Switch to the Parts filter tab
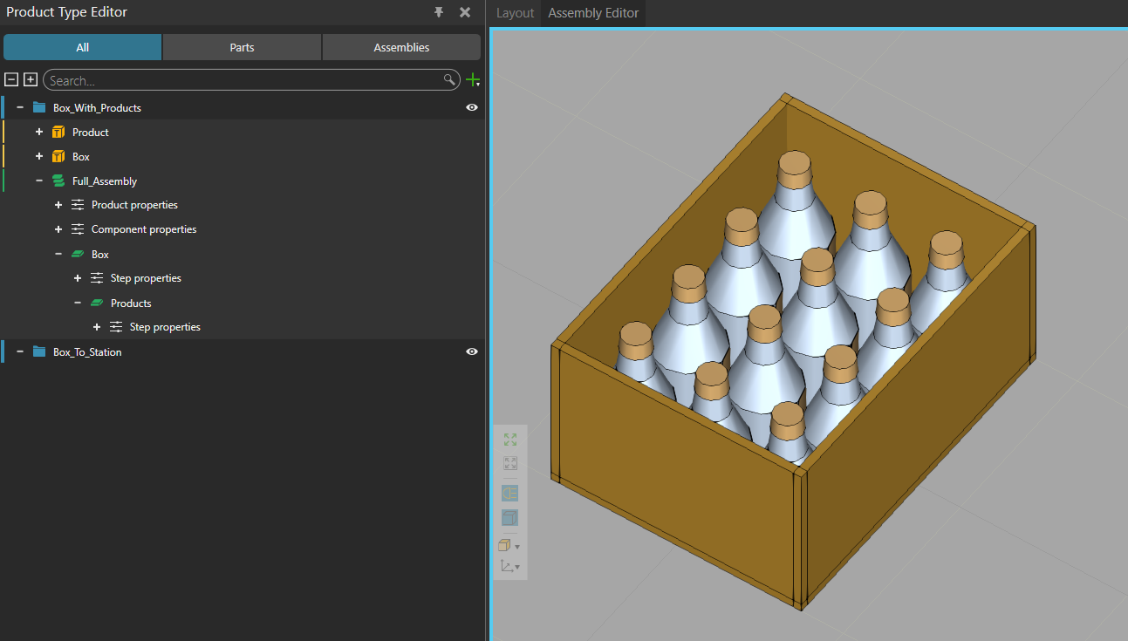1128x641 pixels. 242,47
